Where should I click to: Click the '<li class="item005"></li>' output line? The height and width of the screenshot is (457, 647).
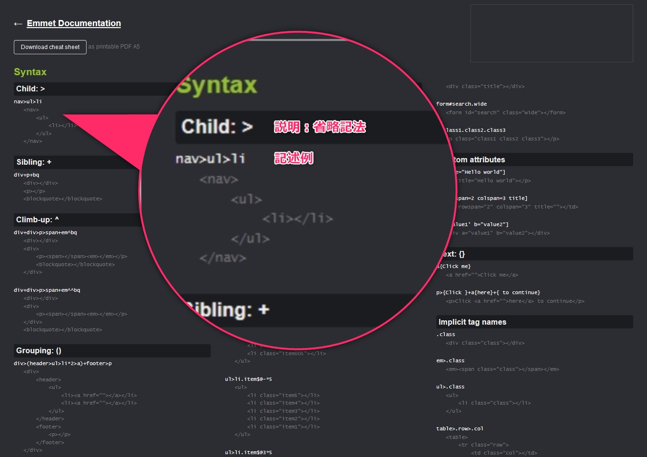pos(286,353)
